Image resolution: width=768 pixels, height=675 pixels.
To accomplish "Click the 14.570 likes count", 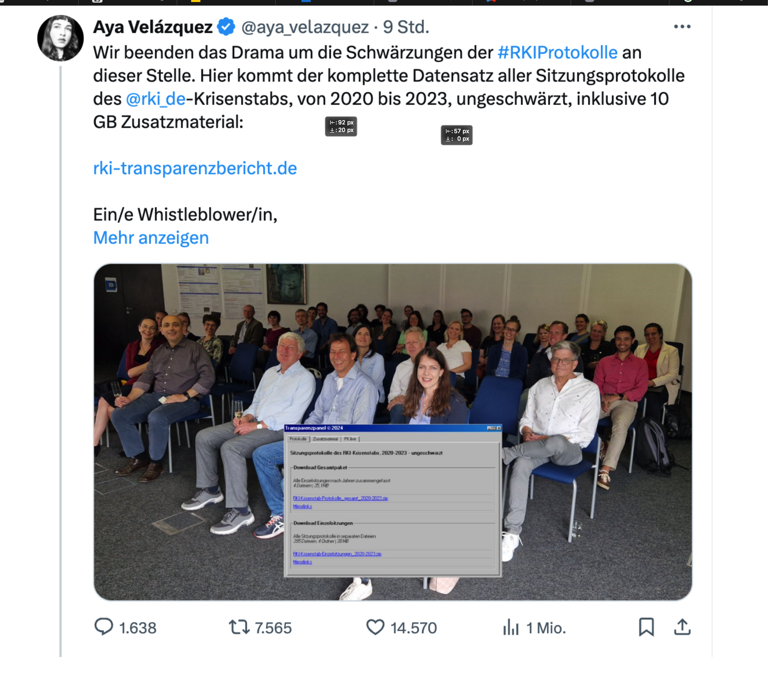I will tap(414, 628).
